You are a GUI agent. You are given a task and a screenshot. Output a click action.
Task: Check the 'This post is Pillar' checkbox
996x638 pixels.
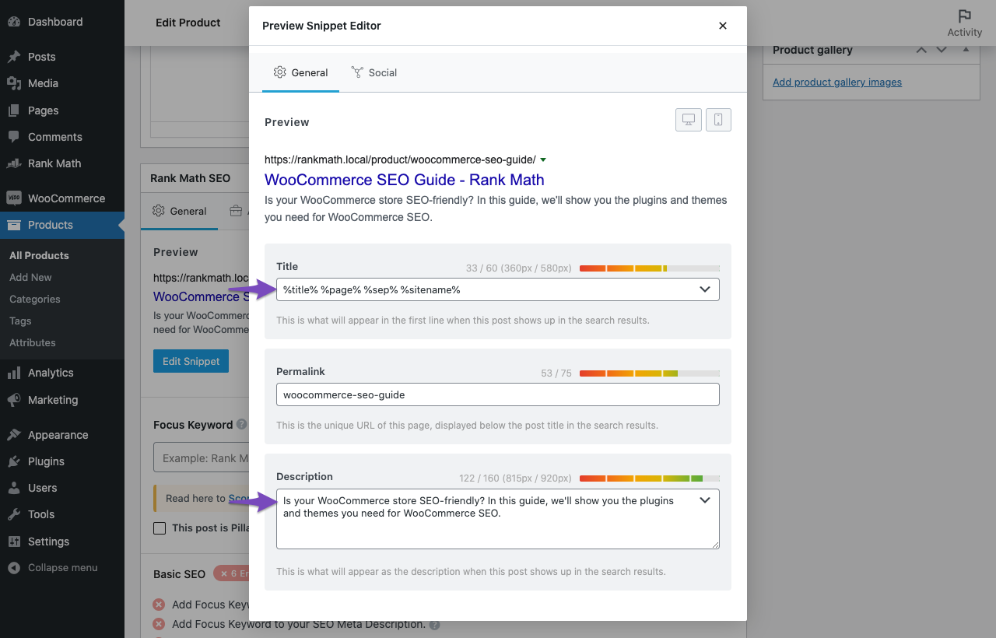point(160,528)
